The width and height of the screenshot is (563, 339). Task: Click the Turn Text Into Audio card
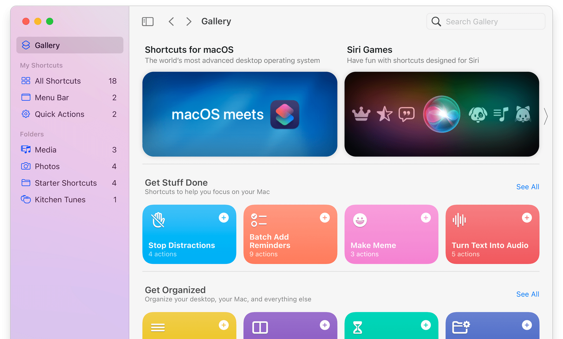pos(492,233)
